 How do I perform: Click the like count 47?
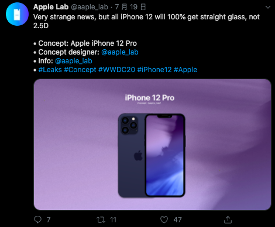[x=177, y=220]
